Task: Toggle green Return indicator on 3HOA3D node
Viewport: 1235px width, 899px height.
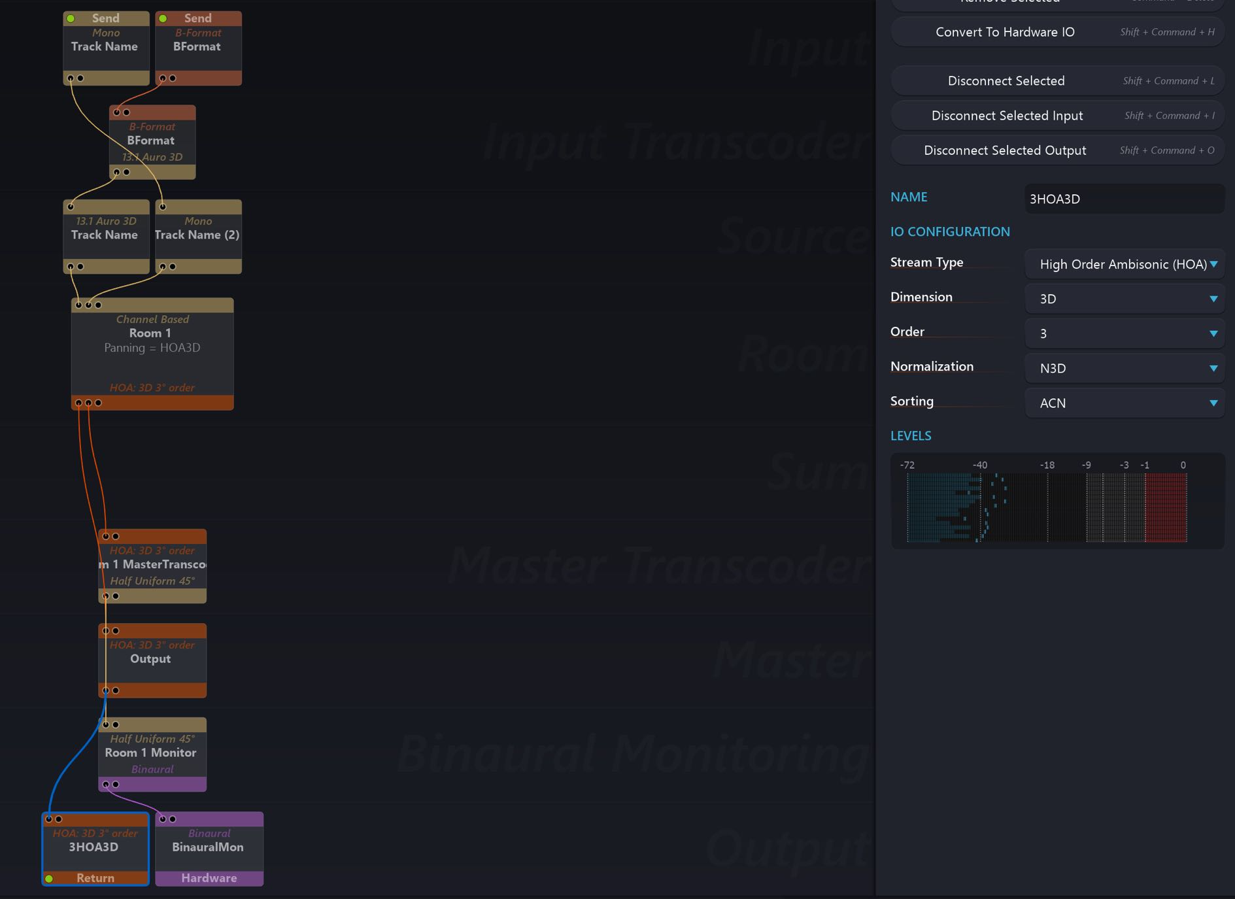Action: (x=49, y=878)
